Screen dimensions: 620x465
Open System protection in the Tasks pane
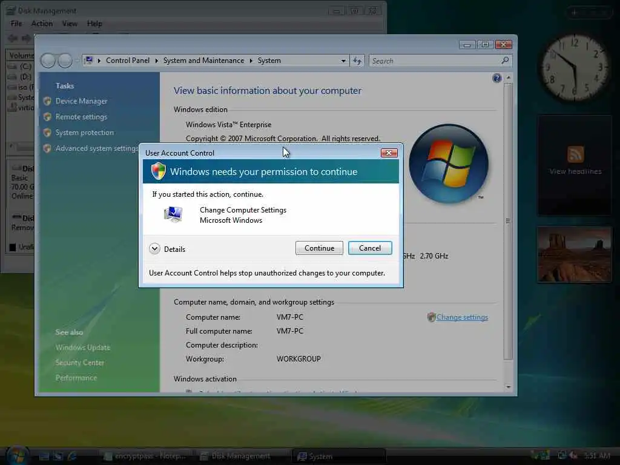pos(85,133)
